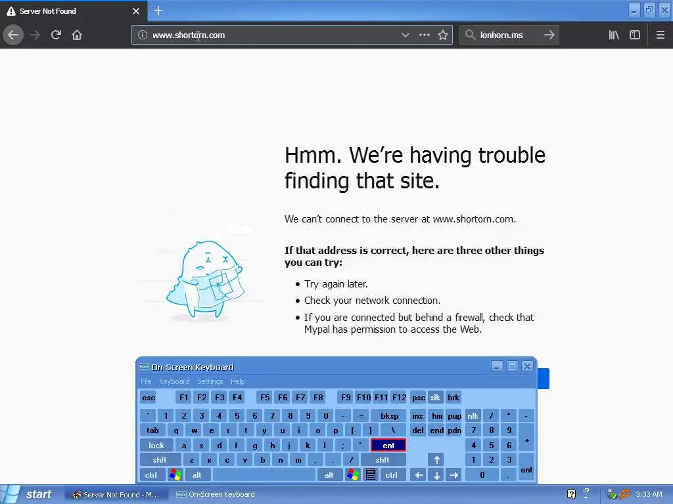
Task: Show site information icon in address bar
Action: pyautogui.click(x=143, y=35)
